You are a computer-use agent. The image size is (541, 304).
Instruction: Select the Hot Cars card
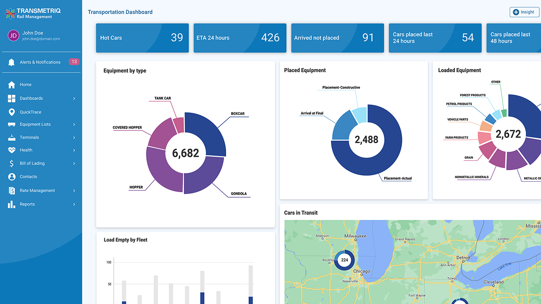tap(142, 38)
